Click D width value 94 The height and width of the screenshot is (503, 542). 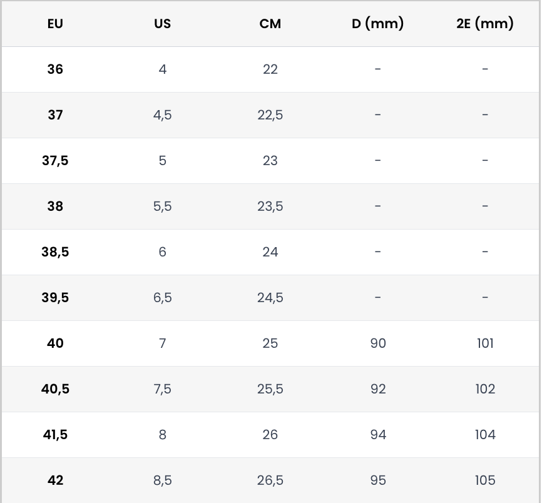click(x=378, y=435)
